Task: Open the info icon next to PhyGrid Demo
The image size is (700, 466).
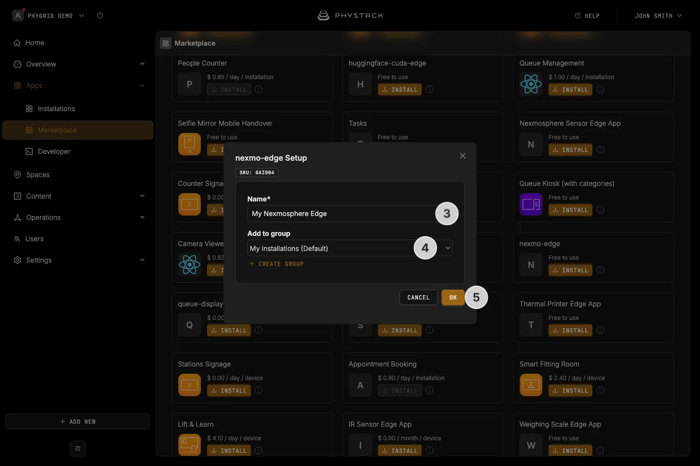Action: click(100, 16)
